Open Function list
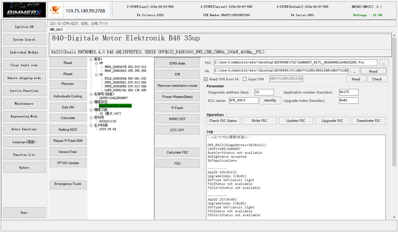The width and height of the screenshot is (398, 232). pyautogui.click(x=24, y=155)
